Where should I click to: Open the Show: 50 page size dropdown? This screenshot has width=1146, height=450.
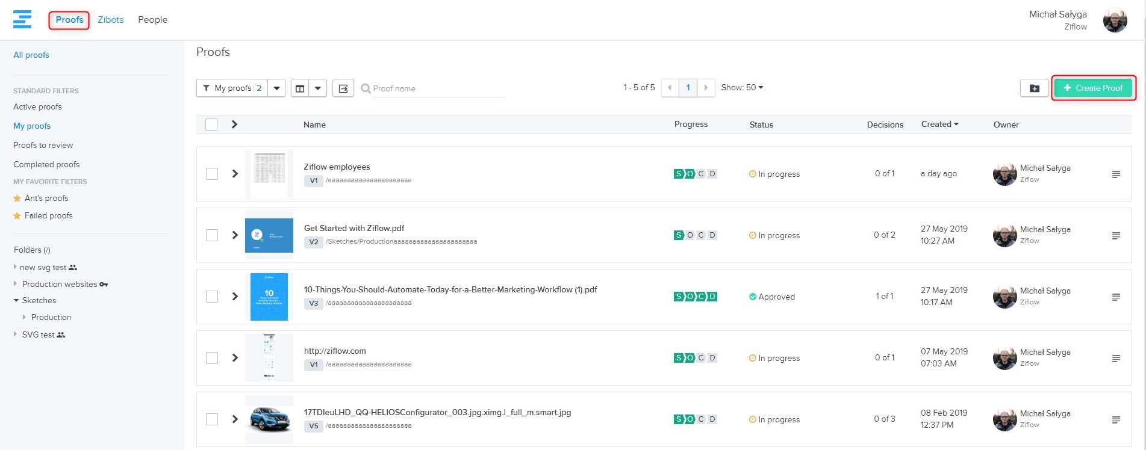pyautogui.click(x=742, y=88)
